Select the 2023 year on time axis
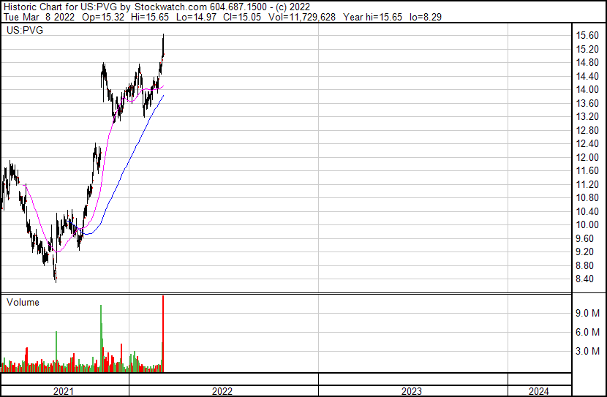The image size is (607, 397). tap(412, 391)
